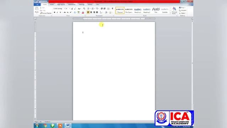Open the font size combo box
Screen dimensions: 227x128
[67, 9]
